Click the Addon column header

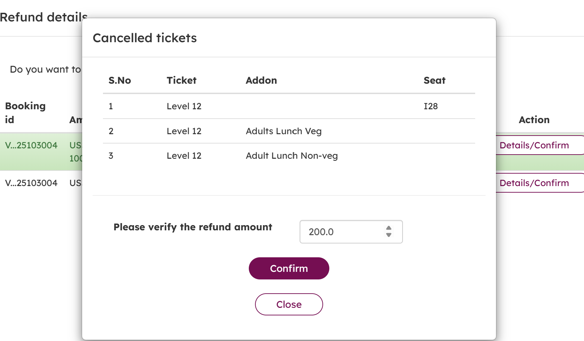tap(261, 81)
